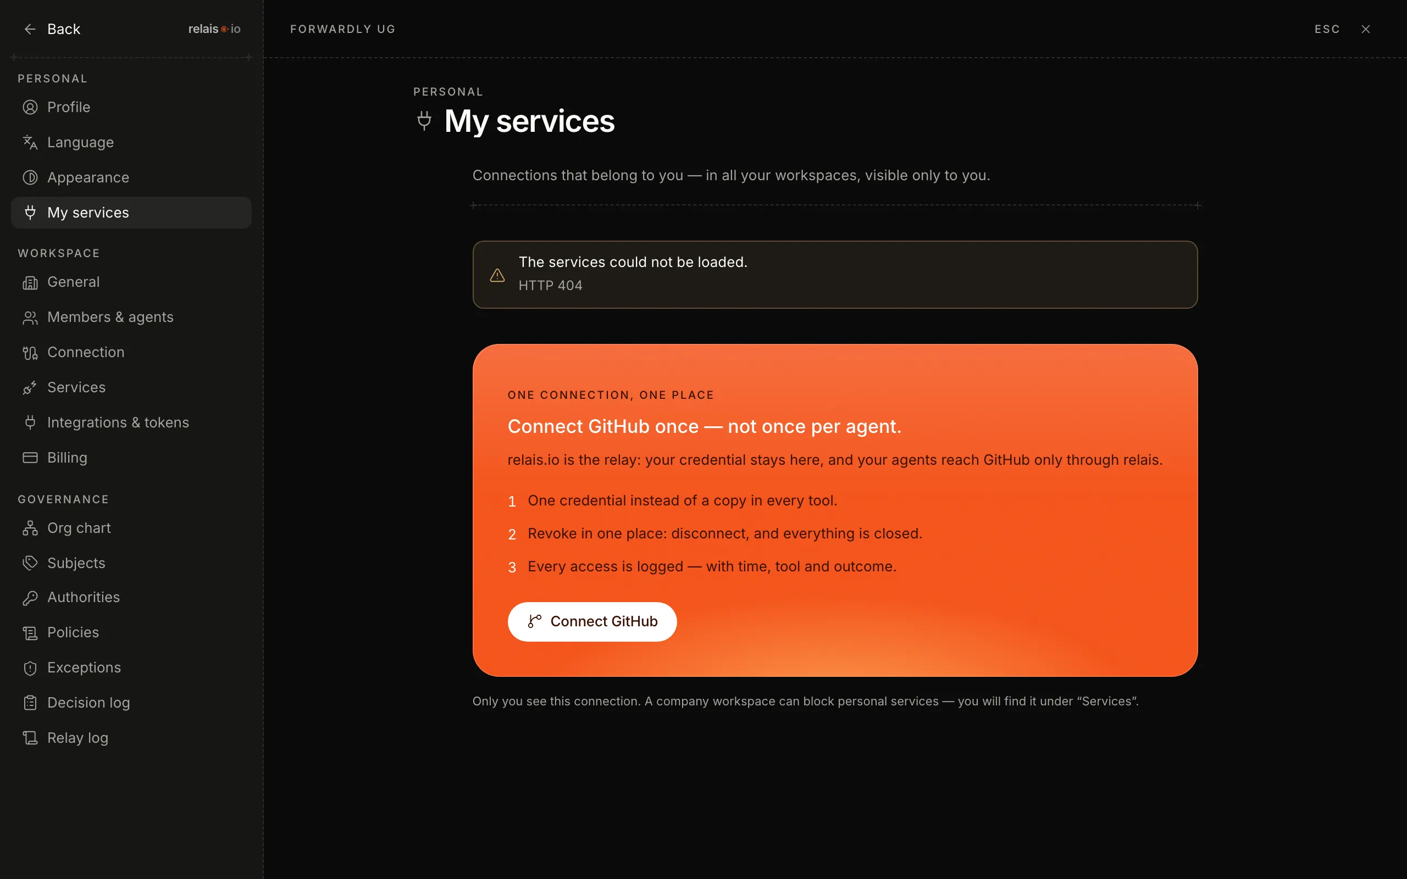Open General workspace settings
Viewport: 1407px width, 879px height.
131,282
